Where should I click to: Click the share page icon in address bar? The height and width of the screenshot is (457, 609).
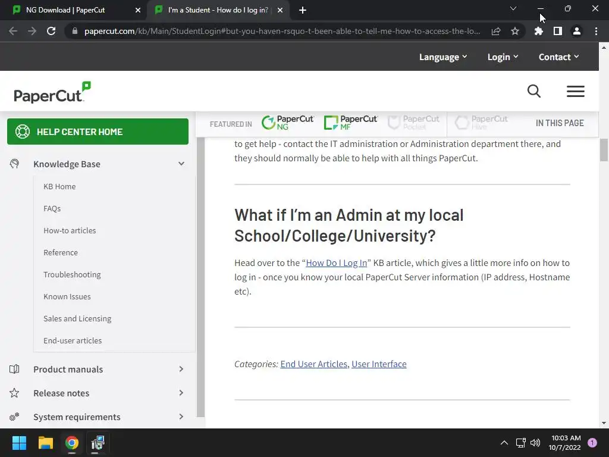[496, 31]
